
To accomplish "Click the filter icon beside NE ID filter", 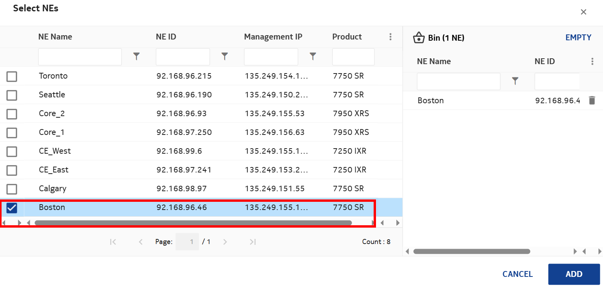I will click(224, 57).
